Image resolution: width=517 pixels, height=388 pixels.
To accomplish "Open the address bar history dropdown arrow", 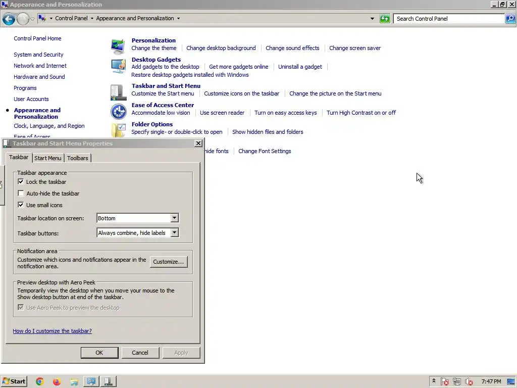I will pyautogui.click(x=372, y=19).
